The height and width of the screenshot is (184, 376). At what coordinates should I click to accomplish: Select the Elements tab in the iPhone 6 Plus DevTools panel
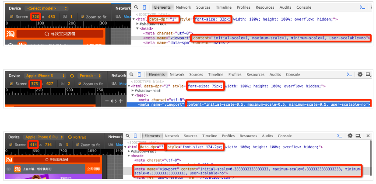pyautogui.click(x=152, y=136)
